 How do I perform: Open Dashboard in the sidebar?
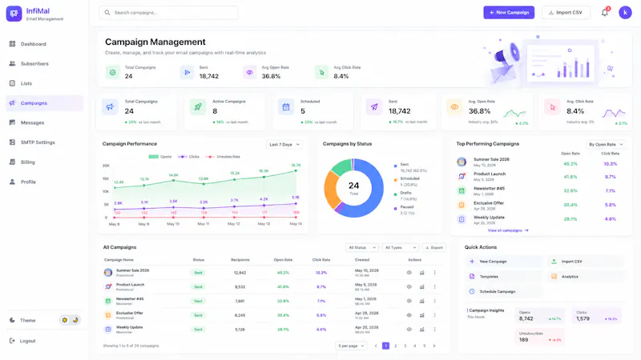44,44
